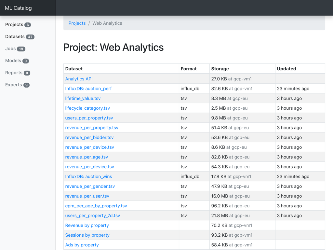
Task: Click the Project: Web Analytics heading
Action: [x=113, y=47]
